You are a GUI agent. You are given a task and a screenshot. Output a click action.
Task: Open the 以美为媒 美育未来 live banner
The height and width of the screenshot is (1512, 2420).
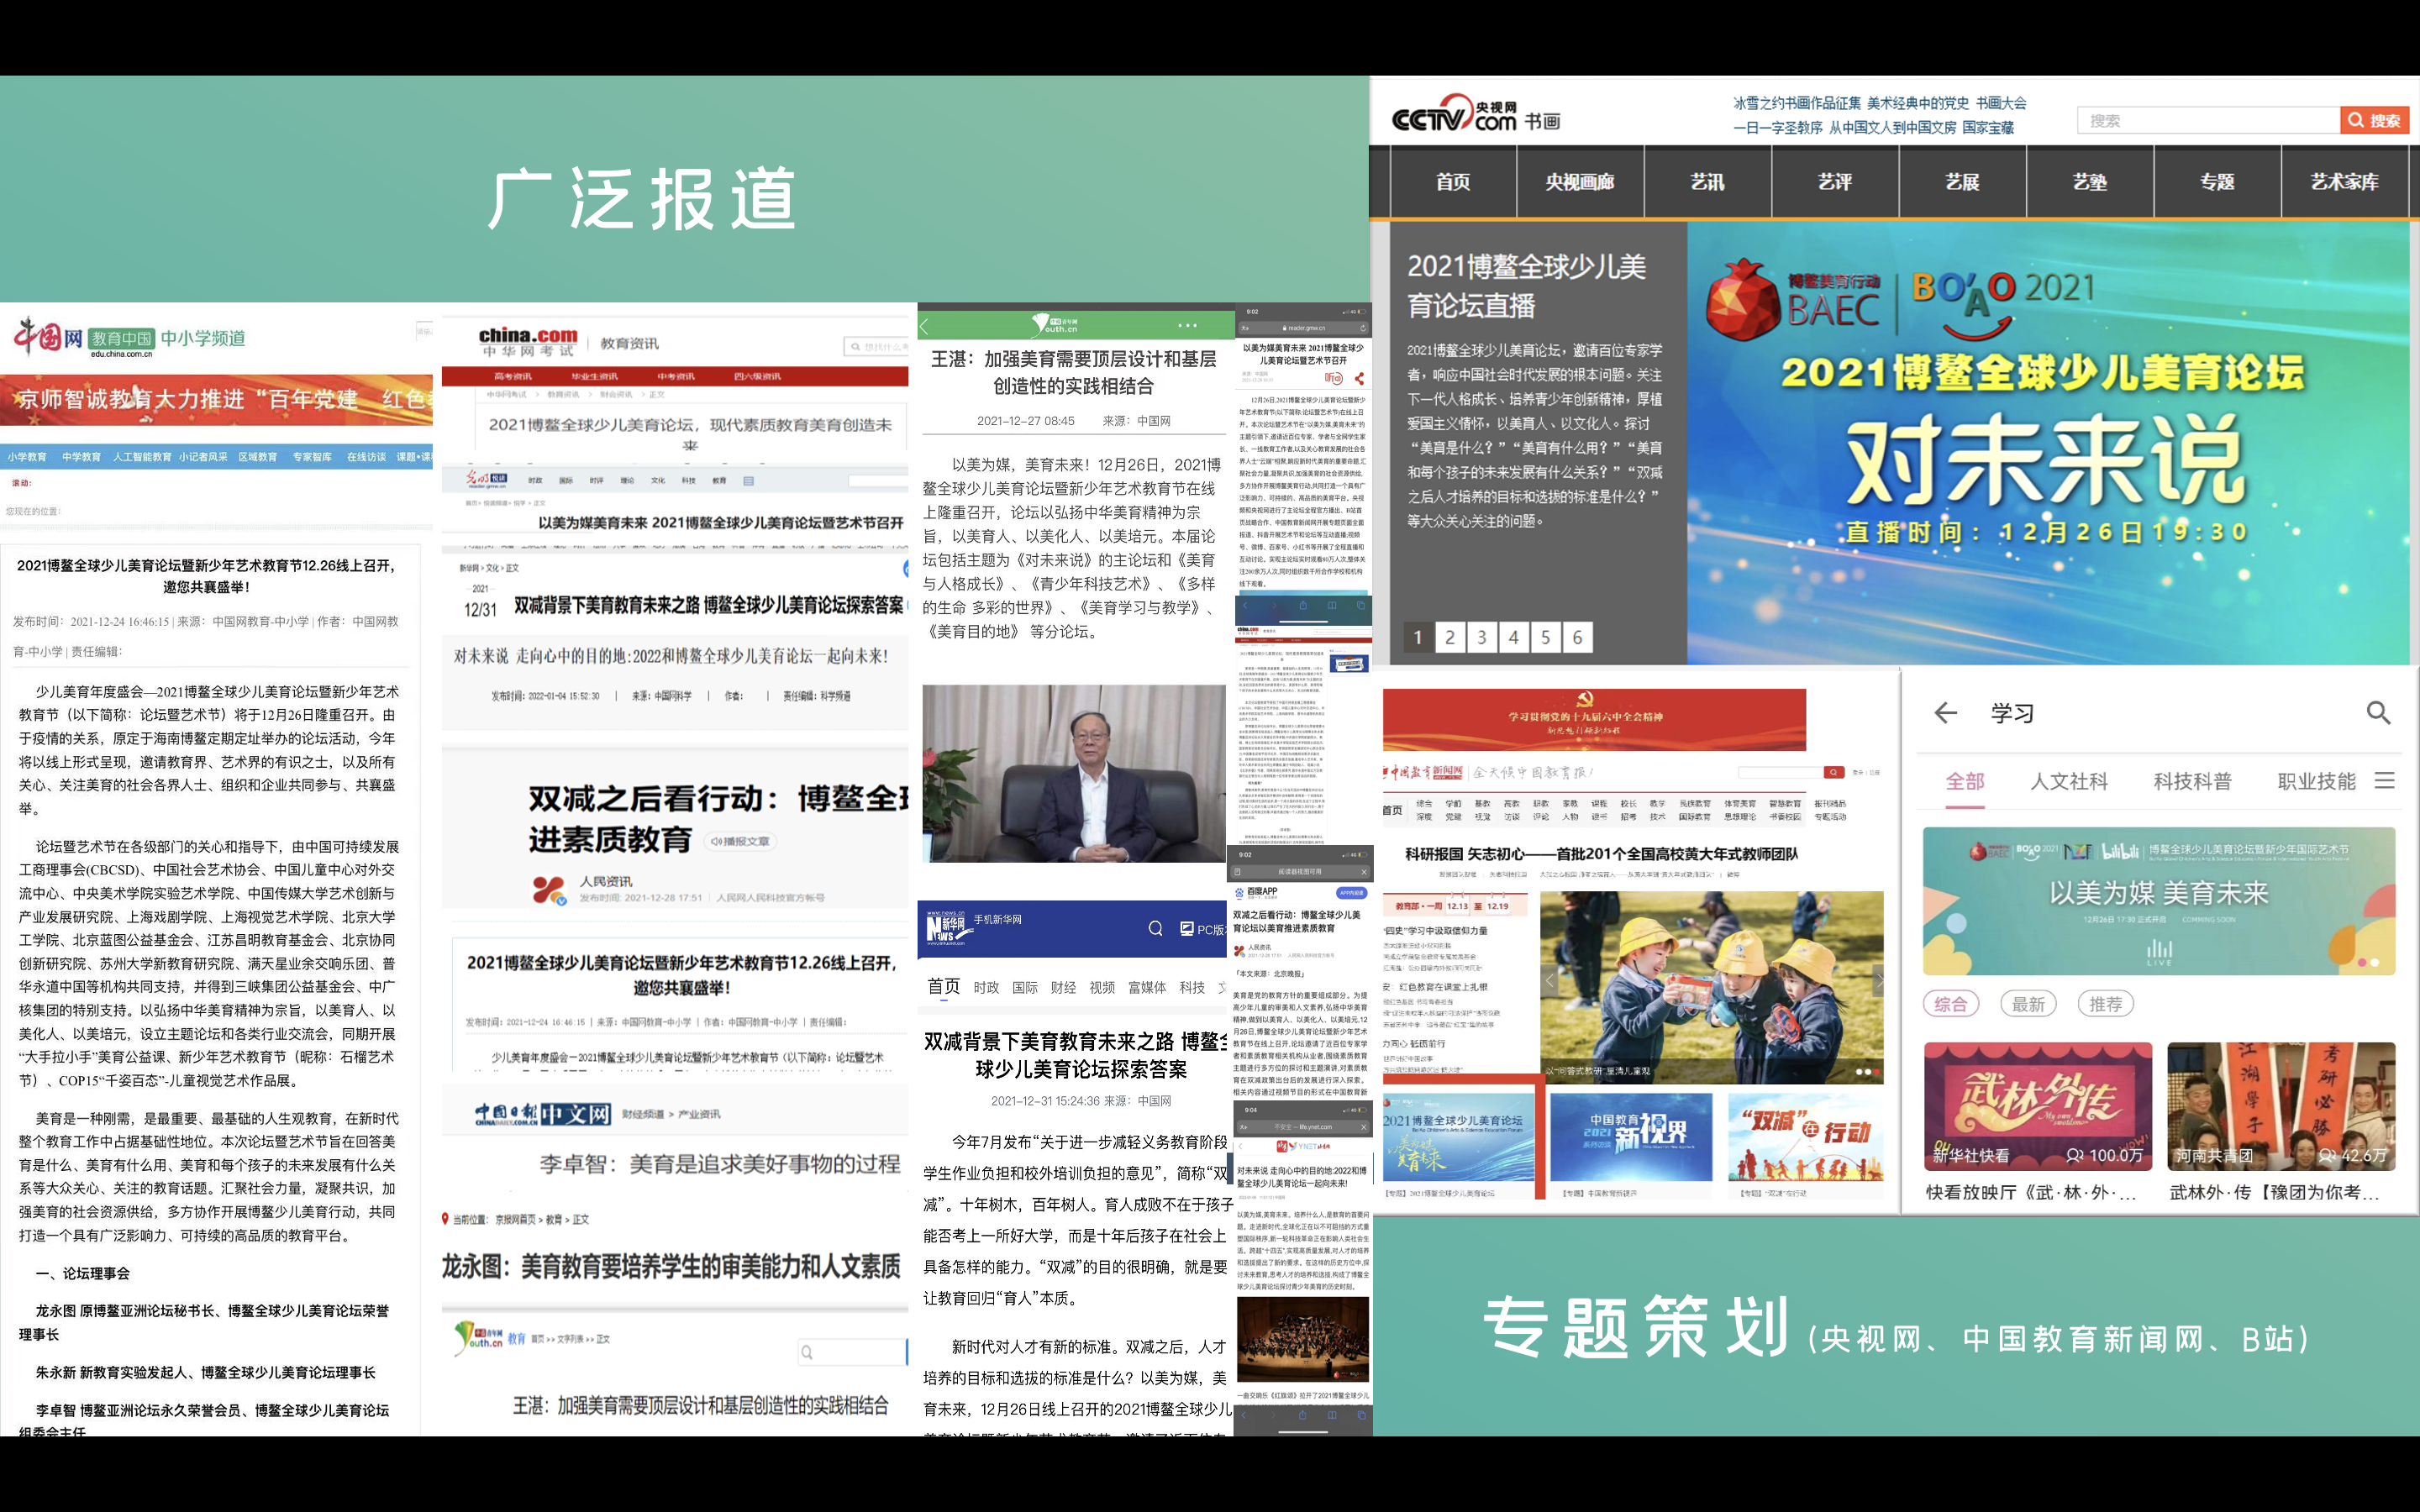(x=2159, y=901)
